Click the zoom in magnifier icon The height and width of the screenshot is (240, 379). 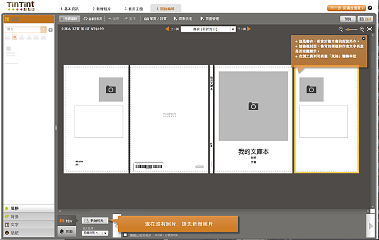click(362, 29)
